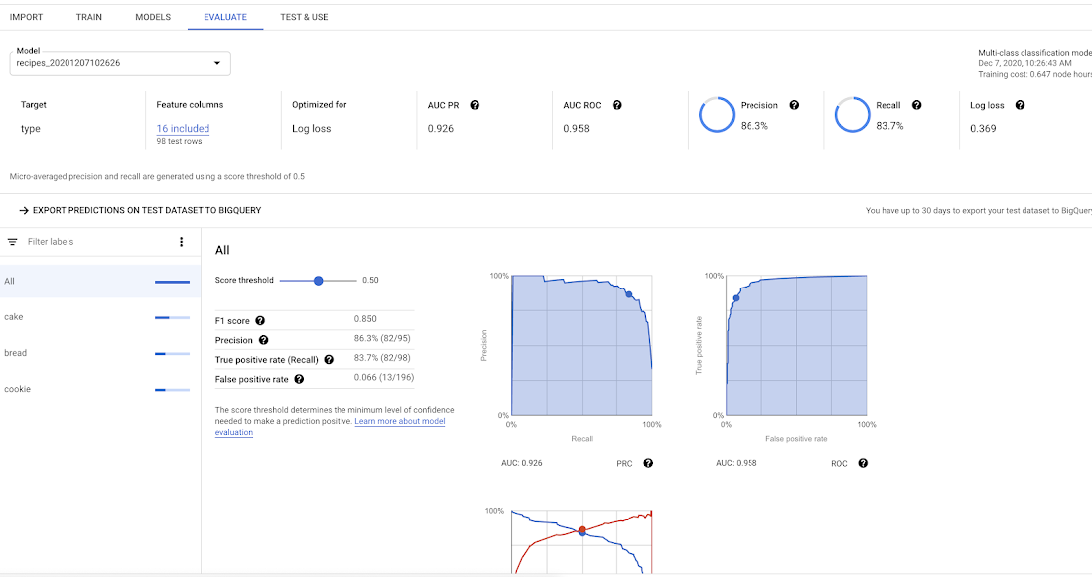Screen dimensions: 1092x577
Task: Open help icon next to top Recall metric
Action: pos(916,105)
